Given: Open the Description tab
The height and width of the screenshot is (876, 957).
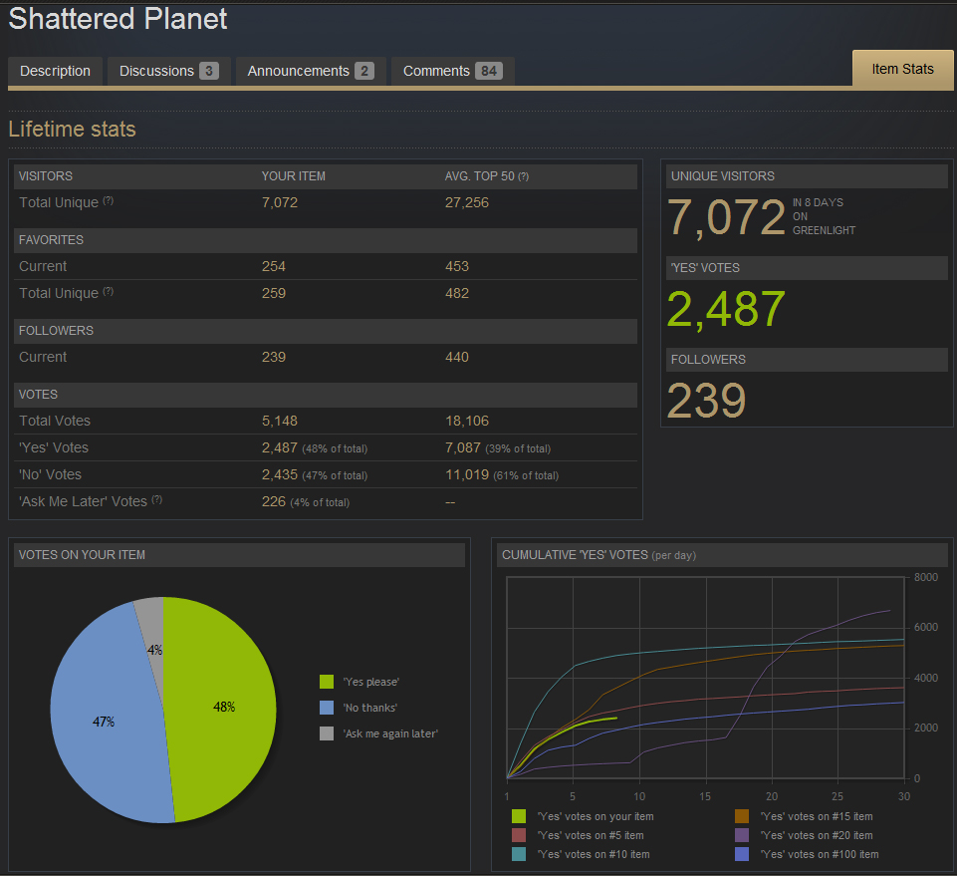Looking at the screenshot, I should click(55, 71).
